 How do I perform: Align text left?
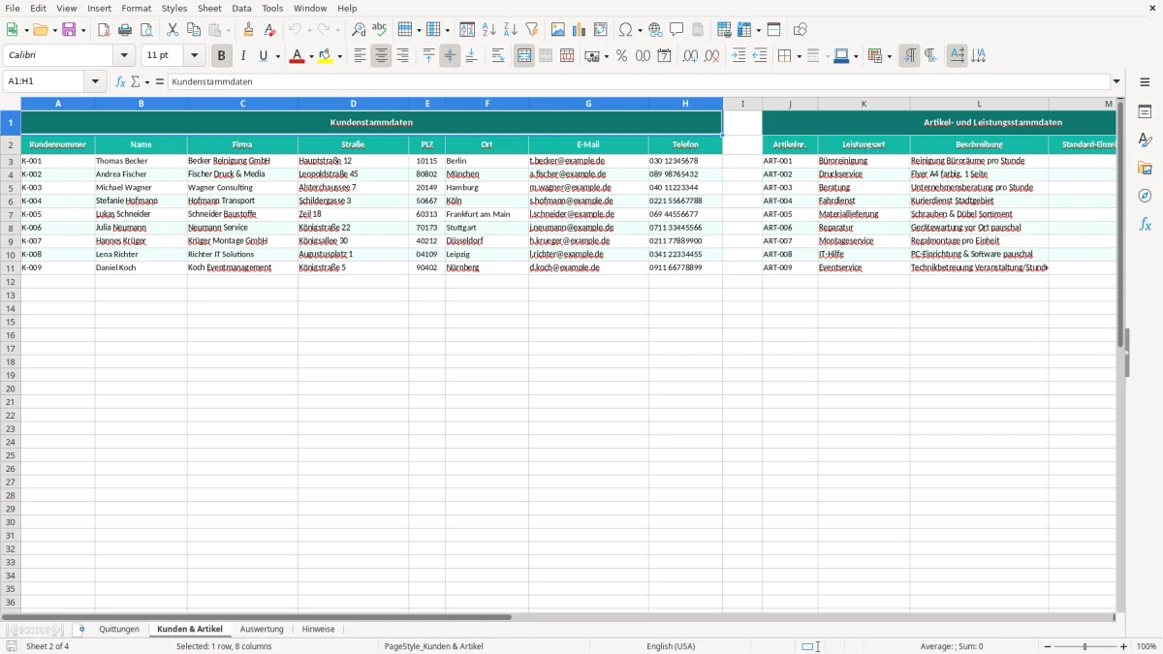point(360,56)
